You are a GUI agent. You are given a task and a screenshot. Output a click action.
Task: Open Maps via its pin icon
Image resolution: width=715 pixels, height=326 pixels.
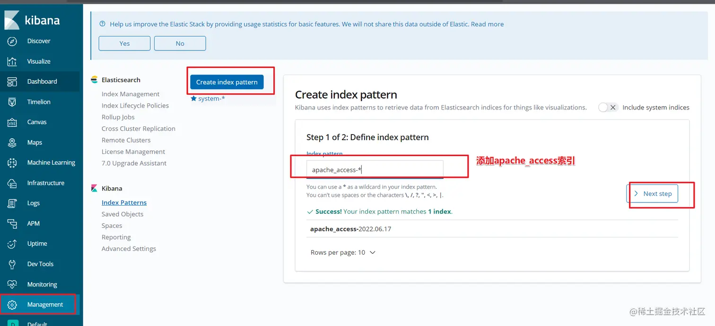click(x=12, y=142)
